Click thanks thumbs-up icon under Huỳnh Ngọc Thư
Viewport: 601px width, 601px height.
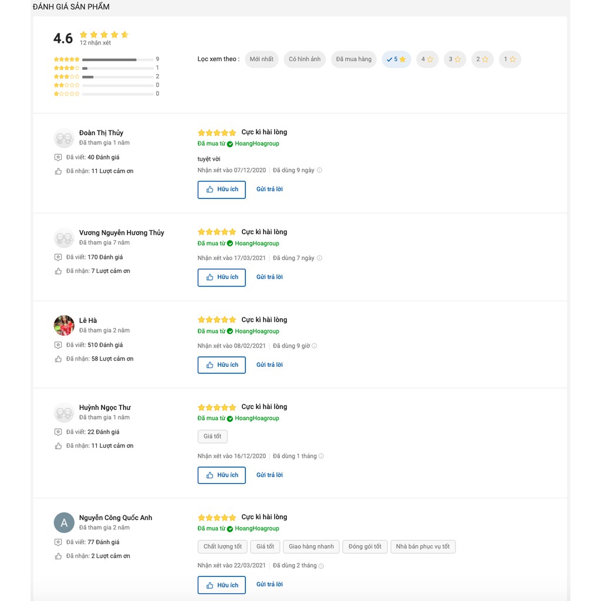tap(58, 446)
